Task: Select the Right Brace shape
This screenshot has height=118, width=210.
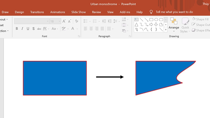Action: (x=156, y=29)
